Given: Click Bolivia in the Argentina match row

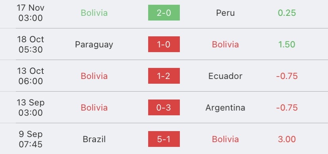Looking at the screenshot, I should coord(94,107).
